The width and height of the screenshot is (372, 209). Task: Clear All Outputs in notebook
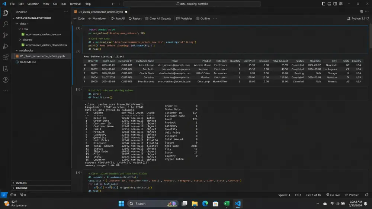pos(158,19)
